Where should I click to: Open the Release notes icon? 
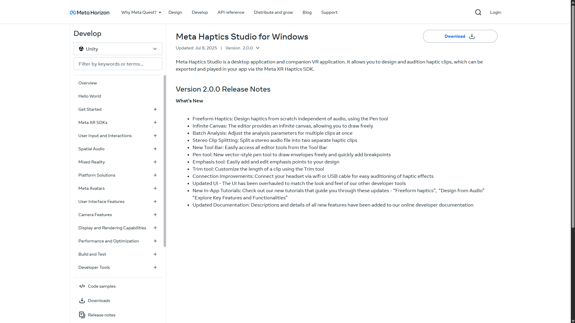tap(82, 315)
